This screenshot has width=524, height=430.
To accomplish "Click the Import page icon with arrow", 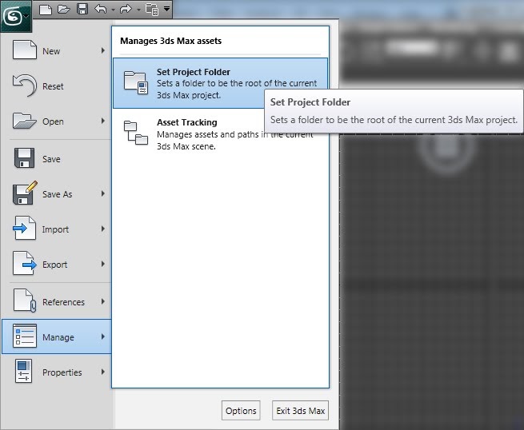I will (24, 228).
